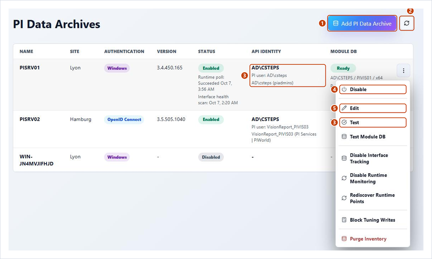Click the Add PI Data Archive button
Image resolution: width=432 pixels, height=259 pixels.
[x=362, y=23]
